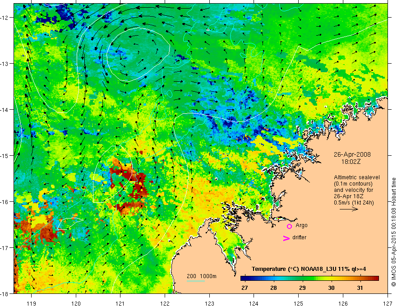The width and height of the screenshot is (397, 307).
Task: Click the Temperature NOAA18_L3U colorbar title
Action: [309, 269]
